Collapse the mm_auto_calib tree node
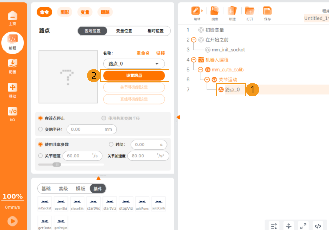This screenshot has width=329, height=230. coord(200,70)
